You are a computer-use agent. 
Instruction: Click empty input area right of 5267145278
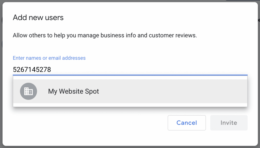(x=149, y=69)
